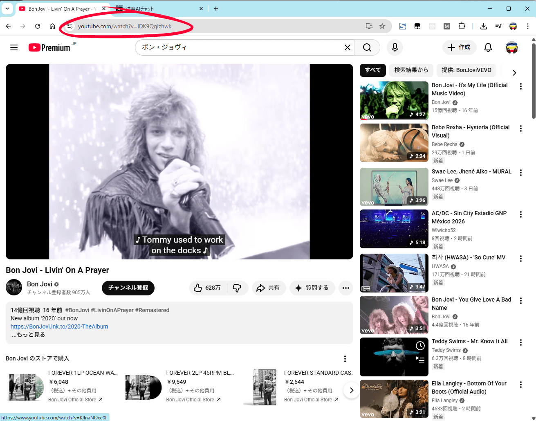Click the browser address bar URL
This screenshot has height=421, width=536.
tap(125, 26)
